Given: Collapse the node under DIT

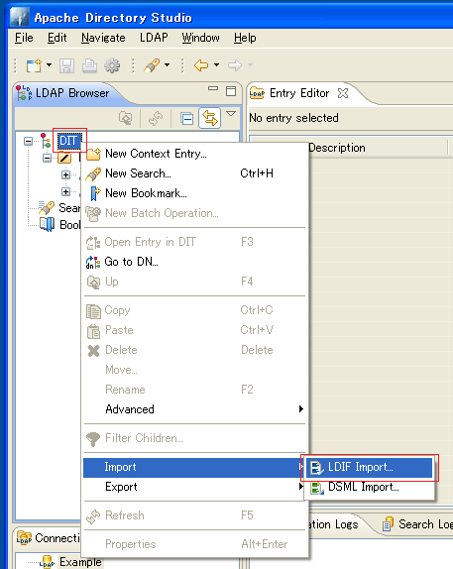Looking at the screenshot, I should point(47,158).
